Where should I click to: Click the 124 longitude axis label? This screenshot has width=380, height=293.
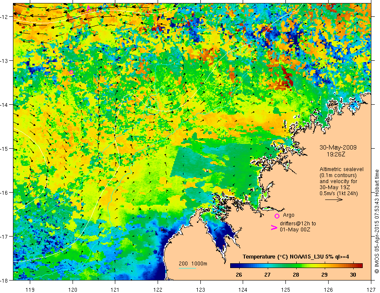coord(243,290)
